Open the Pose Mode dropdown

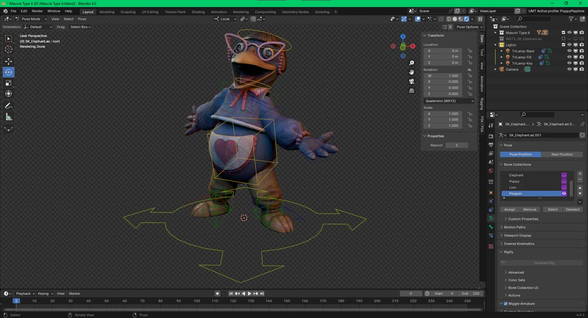pos(31,19)
